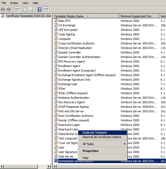
Task: Choose Properties in the context menu
Action: (x=90, y=151)
